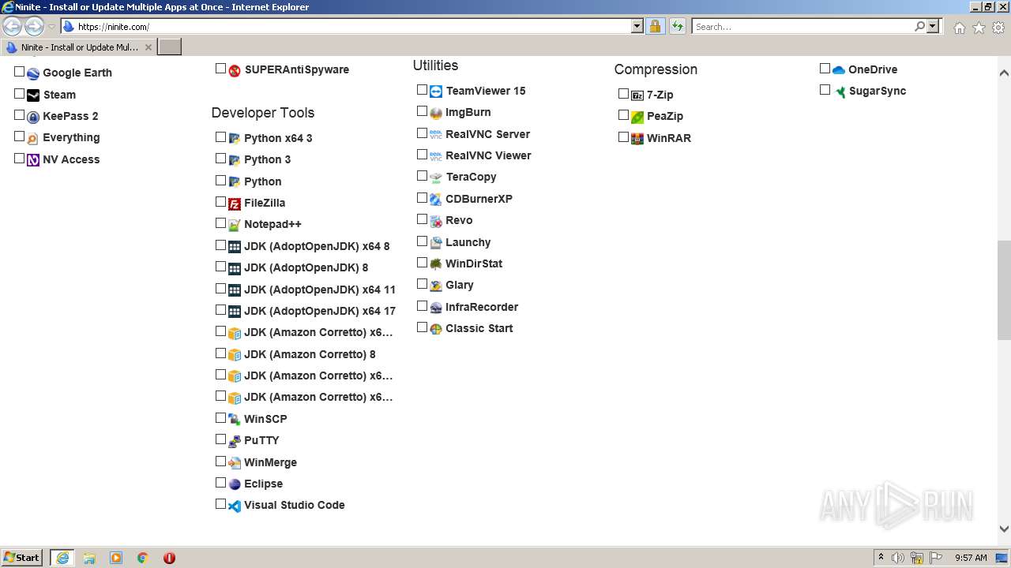Click the WinRAR books icon
This screenshot has height=568, width=1011.
coord(637,139)
